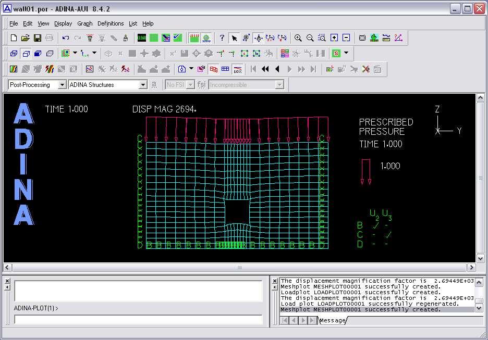Screen dimensions: 488x340
Task: Toggle the boundary plot globe icon
Action: pos(206,38)
